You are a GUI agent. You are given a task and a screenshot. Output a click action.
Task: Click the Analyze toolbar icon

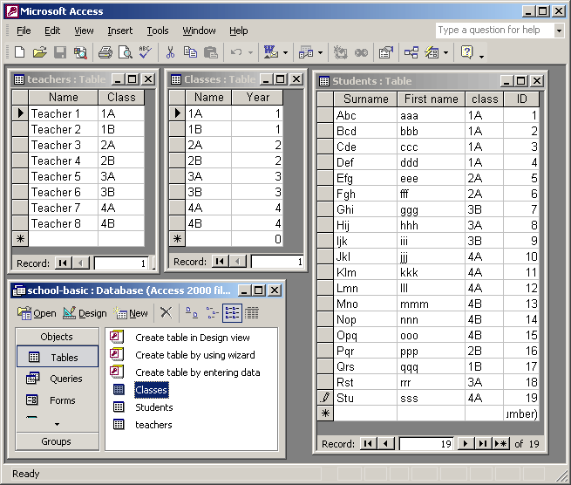click(306, 52)
